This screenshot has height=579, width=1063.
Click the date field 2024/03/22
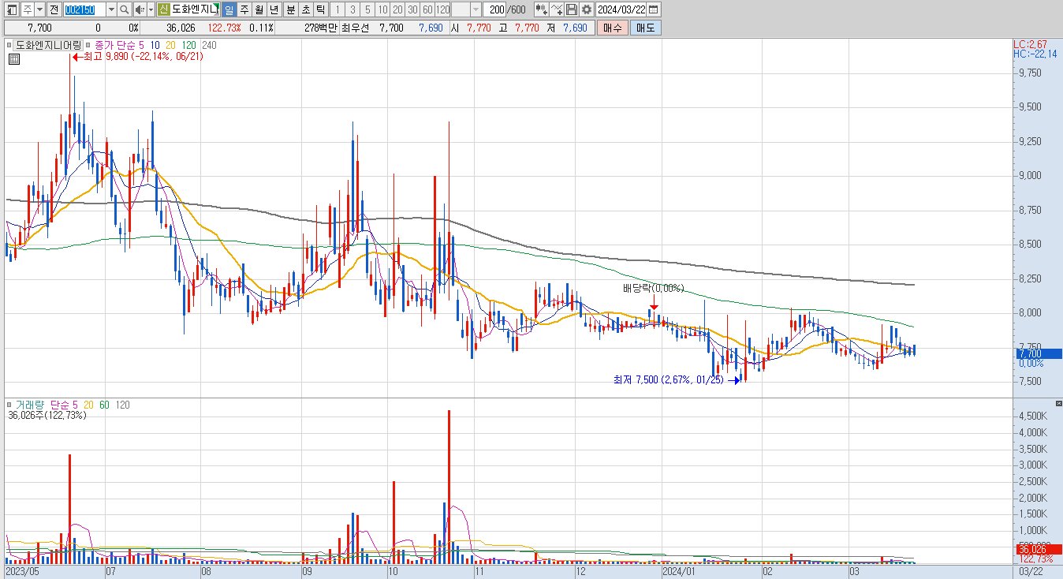[621, 9]
